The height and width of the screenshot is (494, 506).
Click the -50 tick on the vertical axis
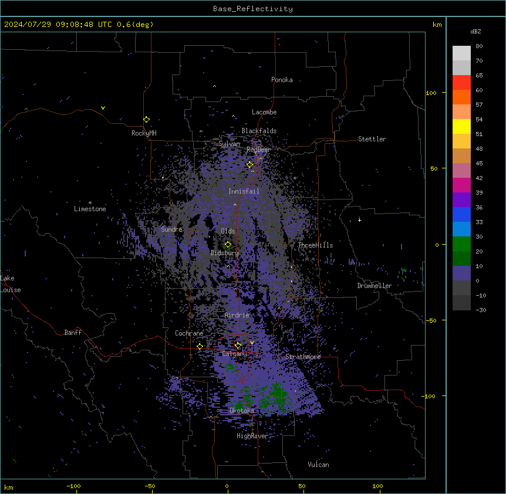pyautogui.click(x=431, y=320)
